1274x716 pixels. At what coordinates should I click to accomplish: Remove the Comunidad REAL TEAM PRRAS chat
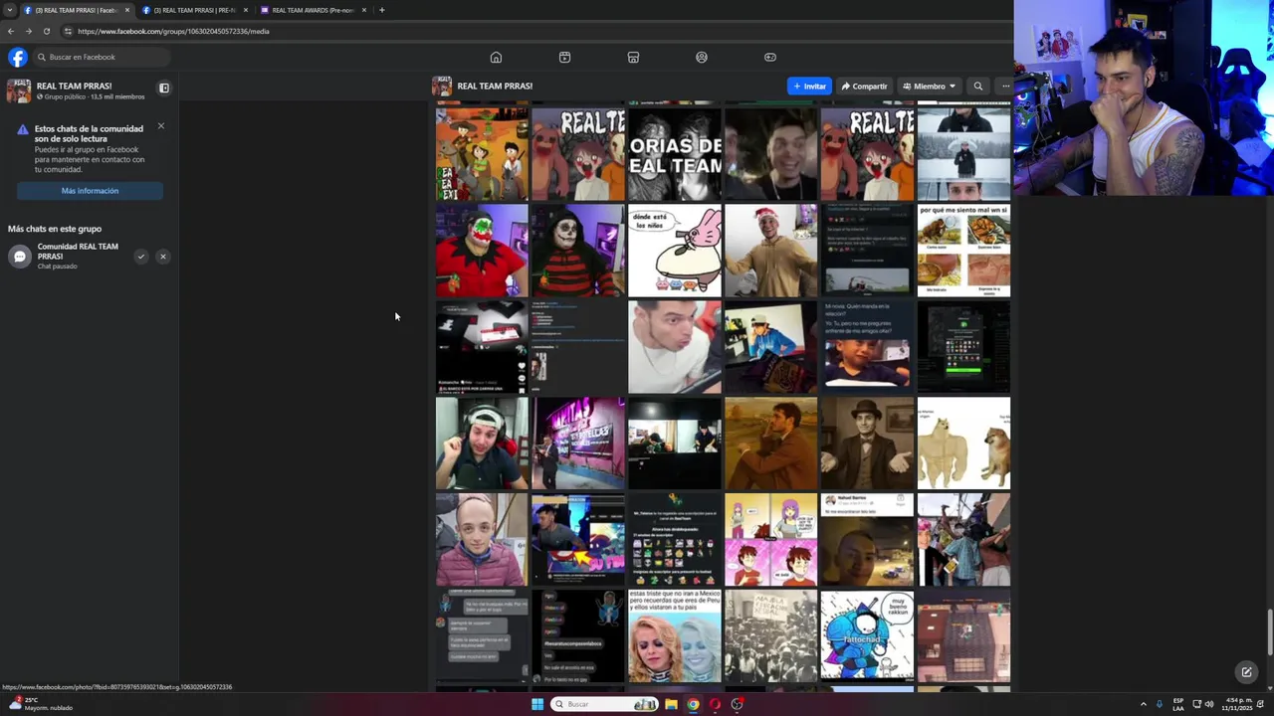pyautogui.click(x=163, y=257)
